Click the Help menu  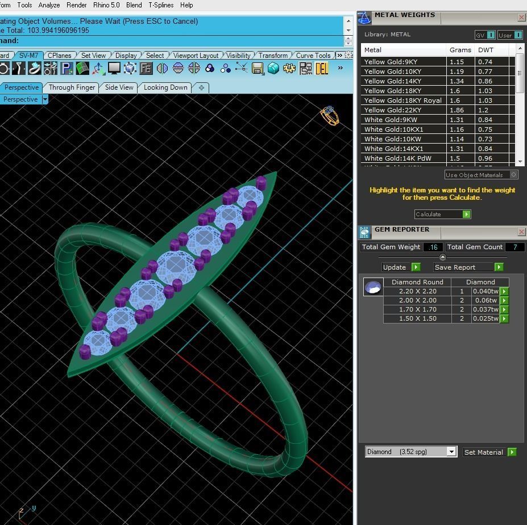186,5
